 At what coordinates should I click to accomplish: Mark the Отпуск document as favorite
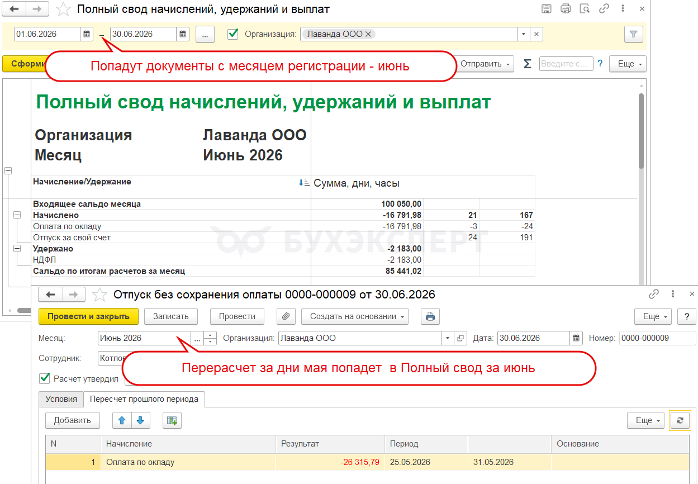(99, 295)
